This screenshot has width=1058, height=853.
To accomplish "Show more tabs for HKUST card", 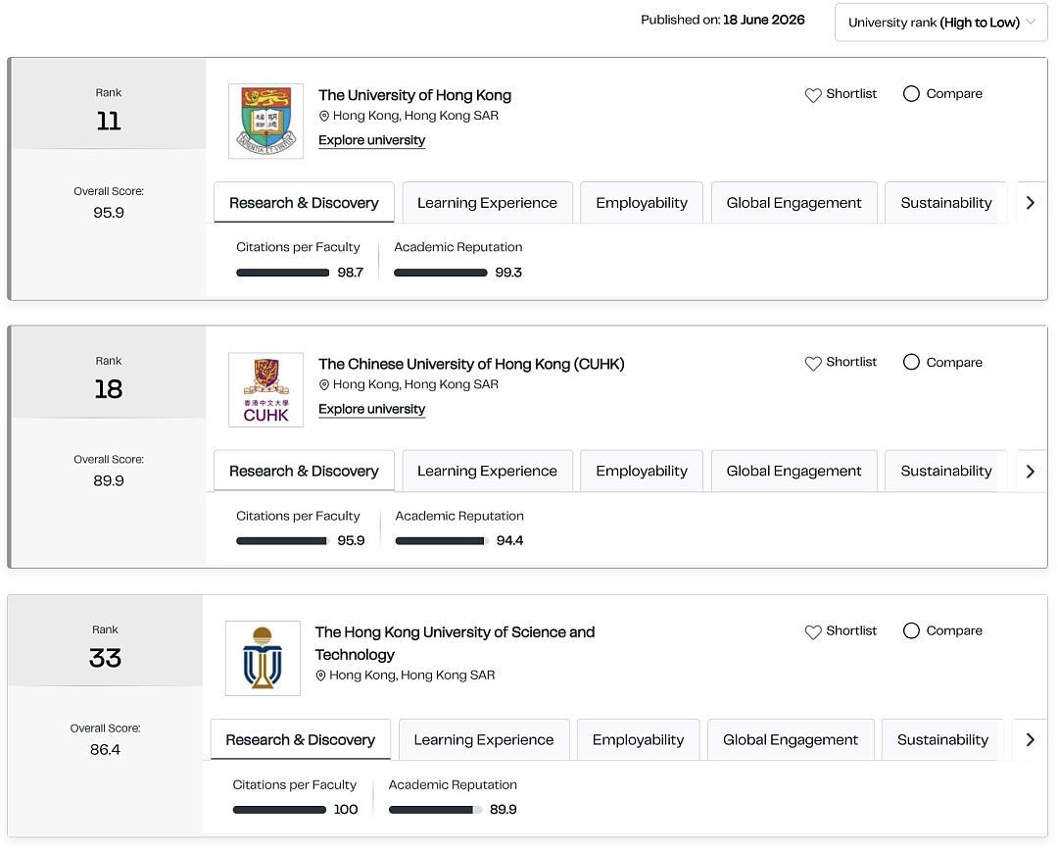I will 1031,739.
